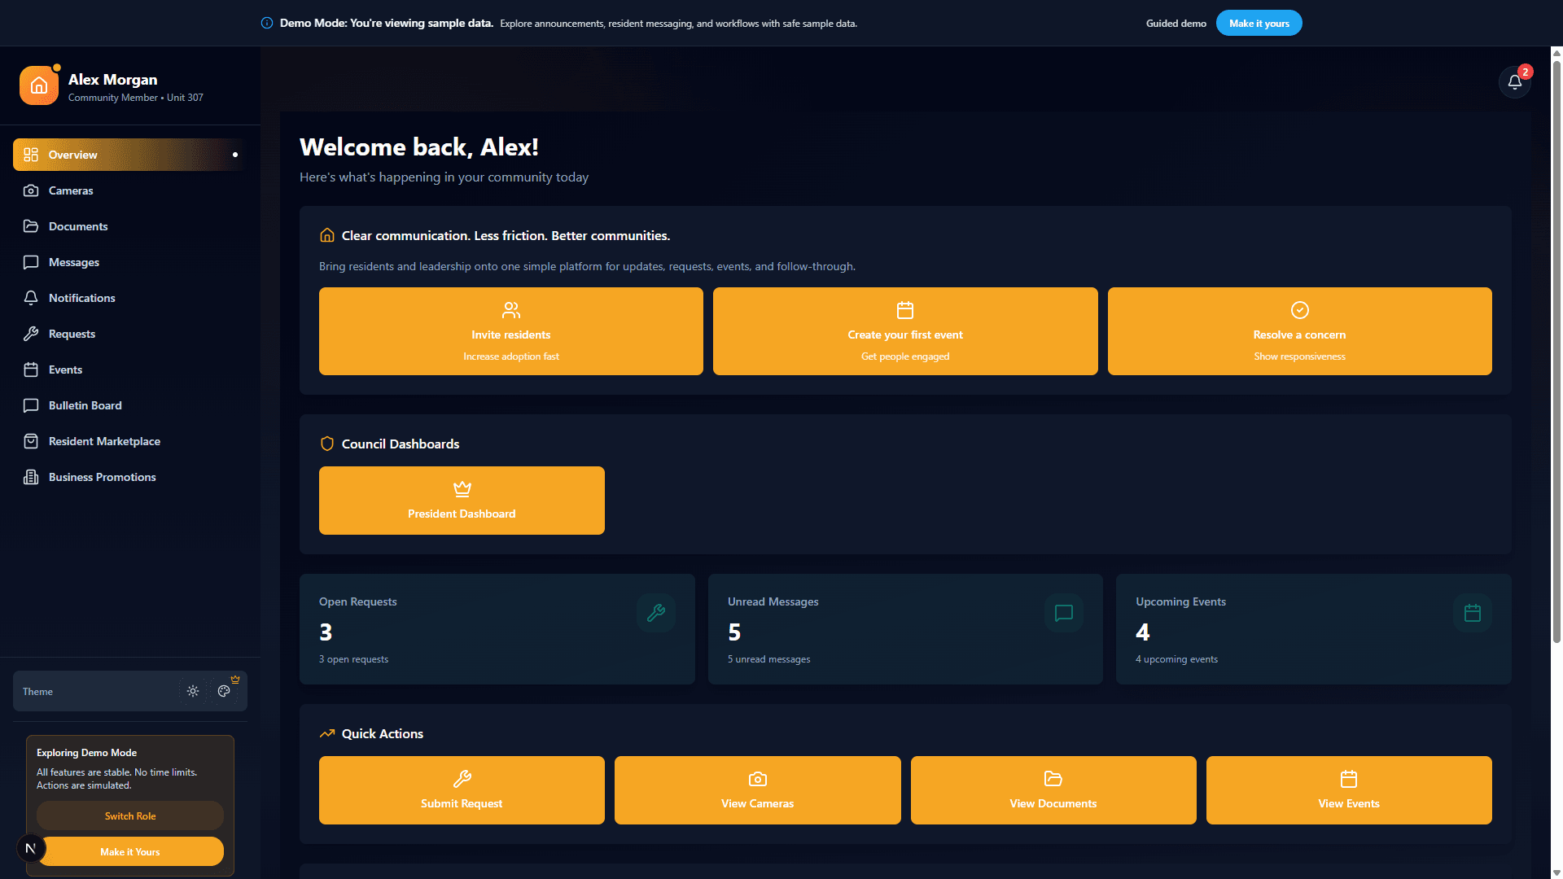
Task: Click the Overview grid icon in sidebar
Action: coord(31,155)
